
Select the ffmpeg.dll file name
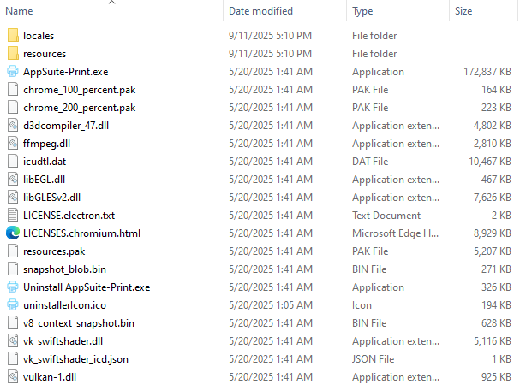click(x=49, y=144)
